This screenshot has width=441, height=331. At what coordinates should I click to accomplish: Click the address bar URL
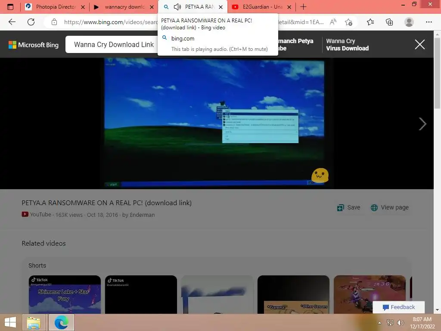click(x=110, y=22)
